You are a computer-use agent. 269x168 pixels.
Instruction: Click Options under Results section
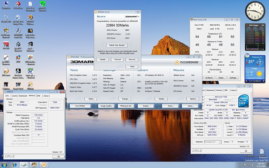(x=193, y=99)
